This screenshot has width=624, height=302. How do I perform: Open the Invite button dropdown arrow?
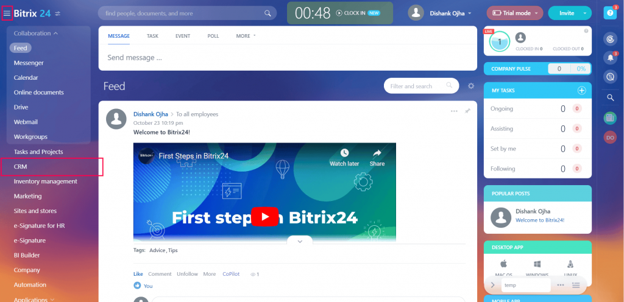pos(584,13)
